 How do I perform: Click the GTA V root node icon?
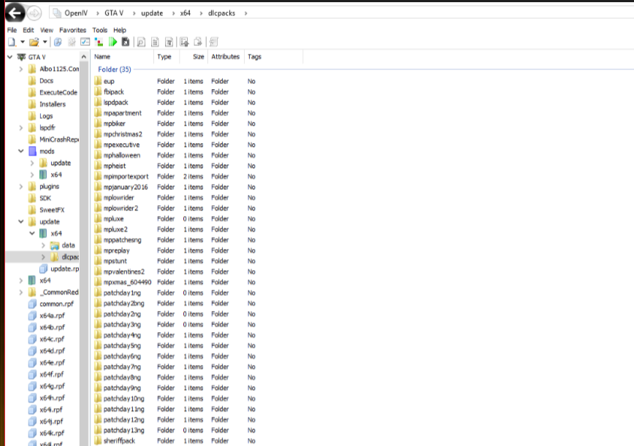[21, 57]
